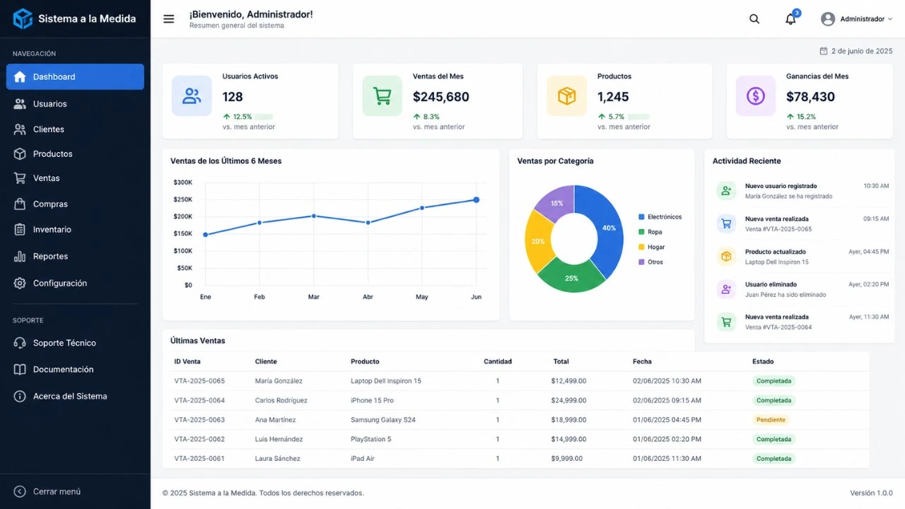
Task: Open sale VTA-2025-0063 in the table
Action: coord(199,420)
